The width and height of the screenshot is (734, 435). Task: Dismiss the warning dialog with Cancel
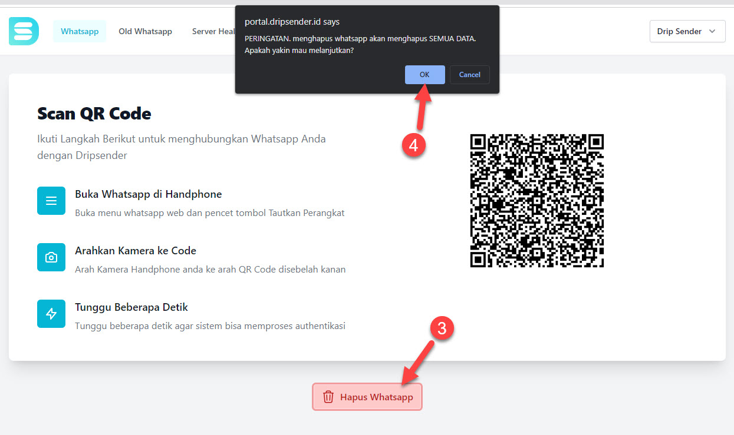point(470,75)
